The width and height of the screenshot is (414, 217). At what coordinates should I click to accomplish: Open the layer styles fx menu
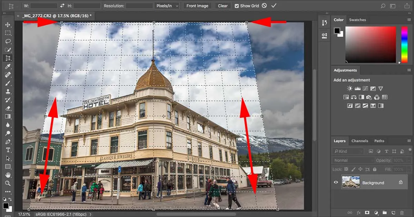(x=358, y=213)
